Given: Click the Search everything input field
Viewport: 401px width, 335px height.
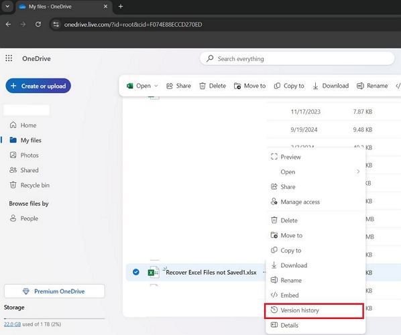Looking at the screenshot, I should (x=297, y=59).
